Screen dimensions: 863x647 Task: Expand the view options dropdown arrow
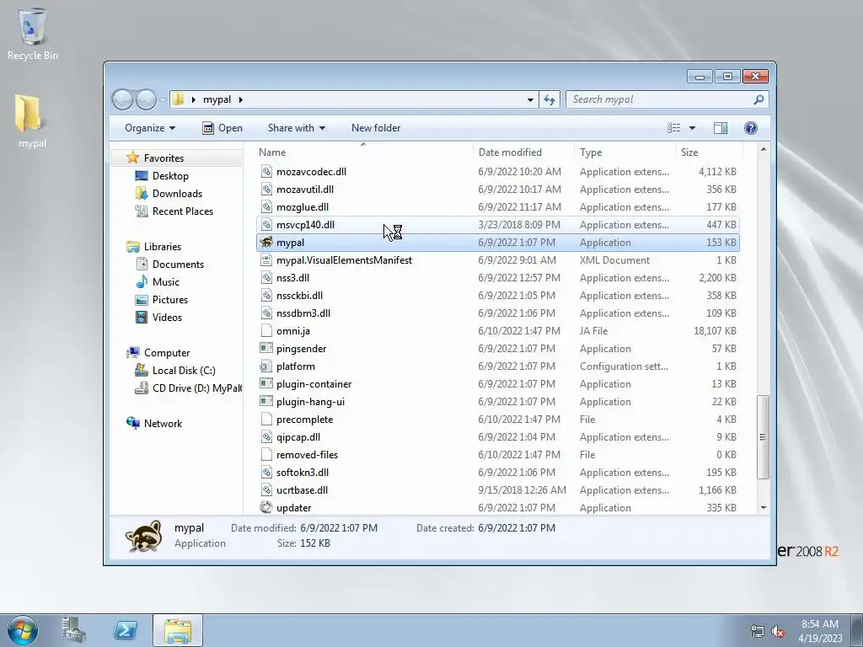coord(693,128)
